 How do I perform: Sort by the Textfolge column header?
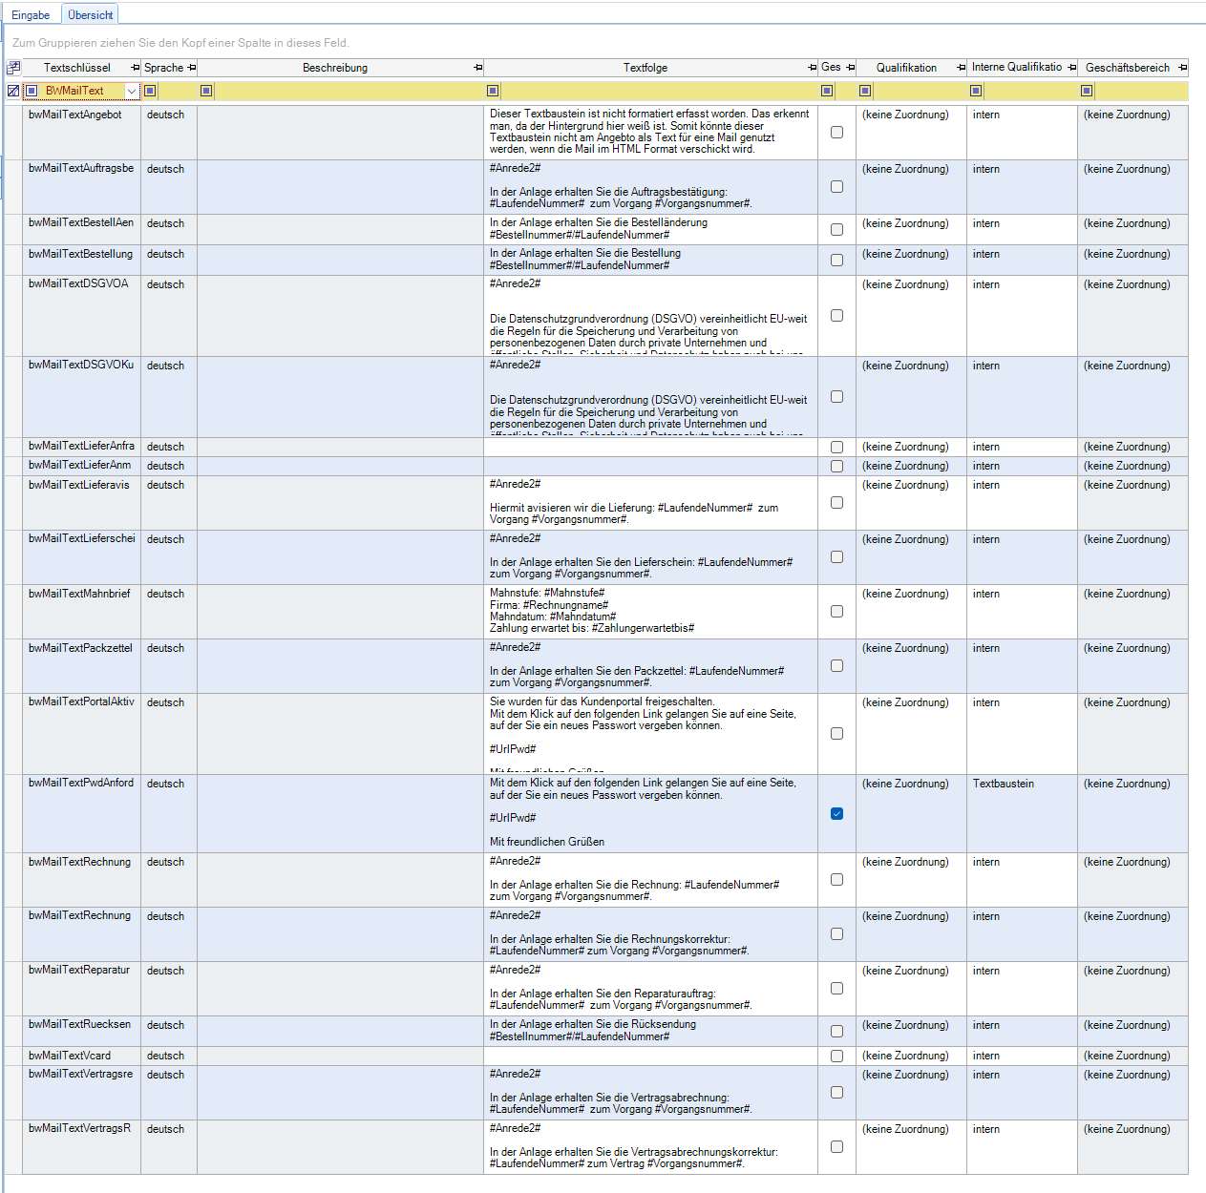pos(645,68)
